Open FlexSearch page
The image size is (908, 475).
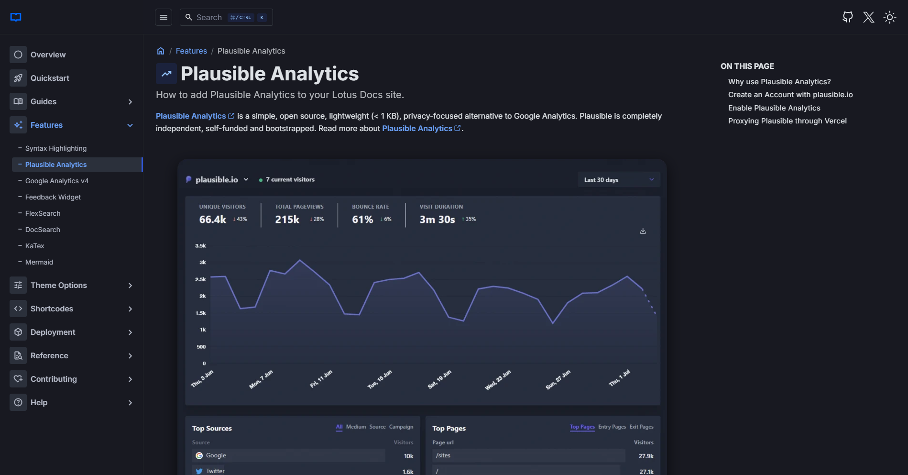(x=43, y=213)
